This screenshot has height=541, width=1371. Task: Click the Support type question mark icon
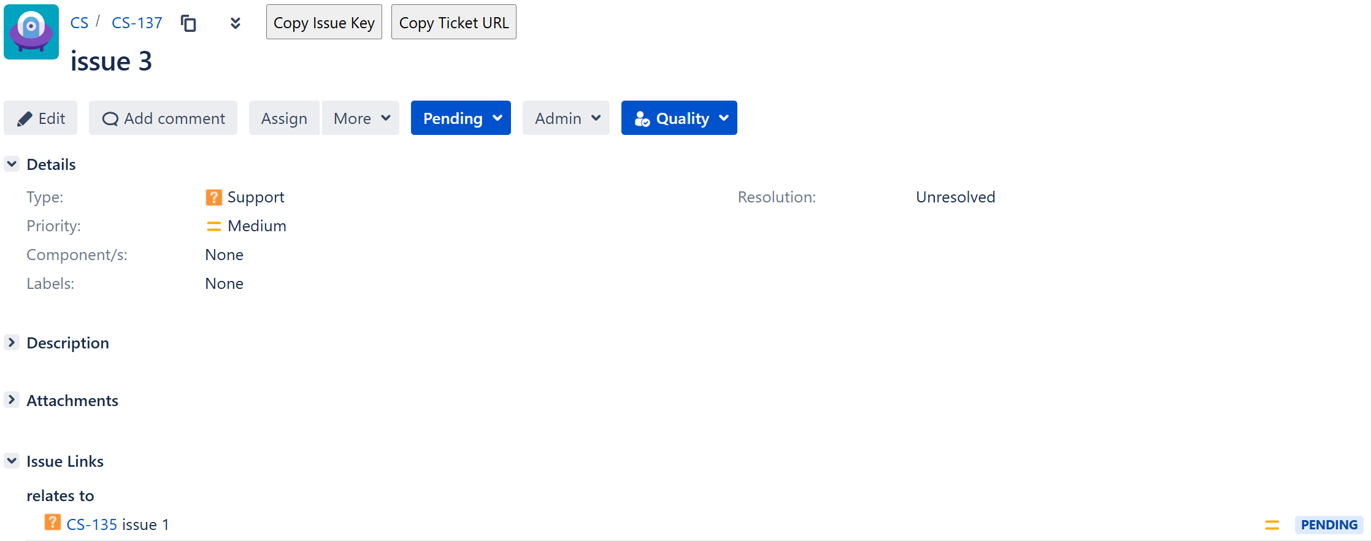pos(213,198)
